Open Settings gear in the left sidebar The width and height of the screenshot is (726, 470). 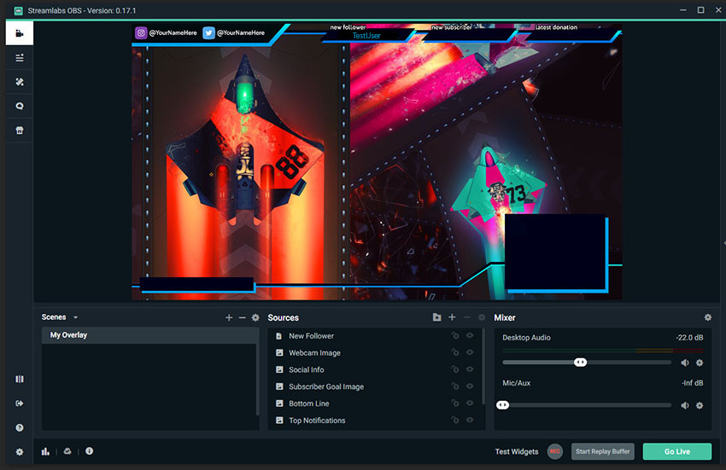click(x=20, y=452)
